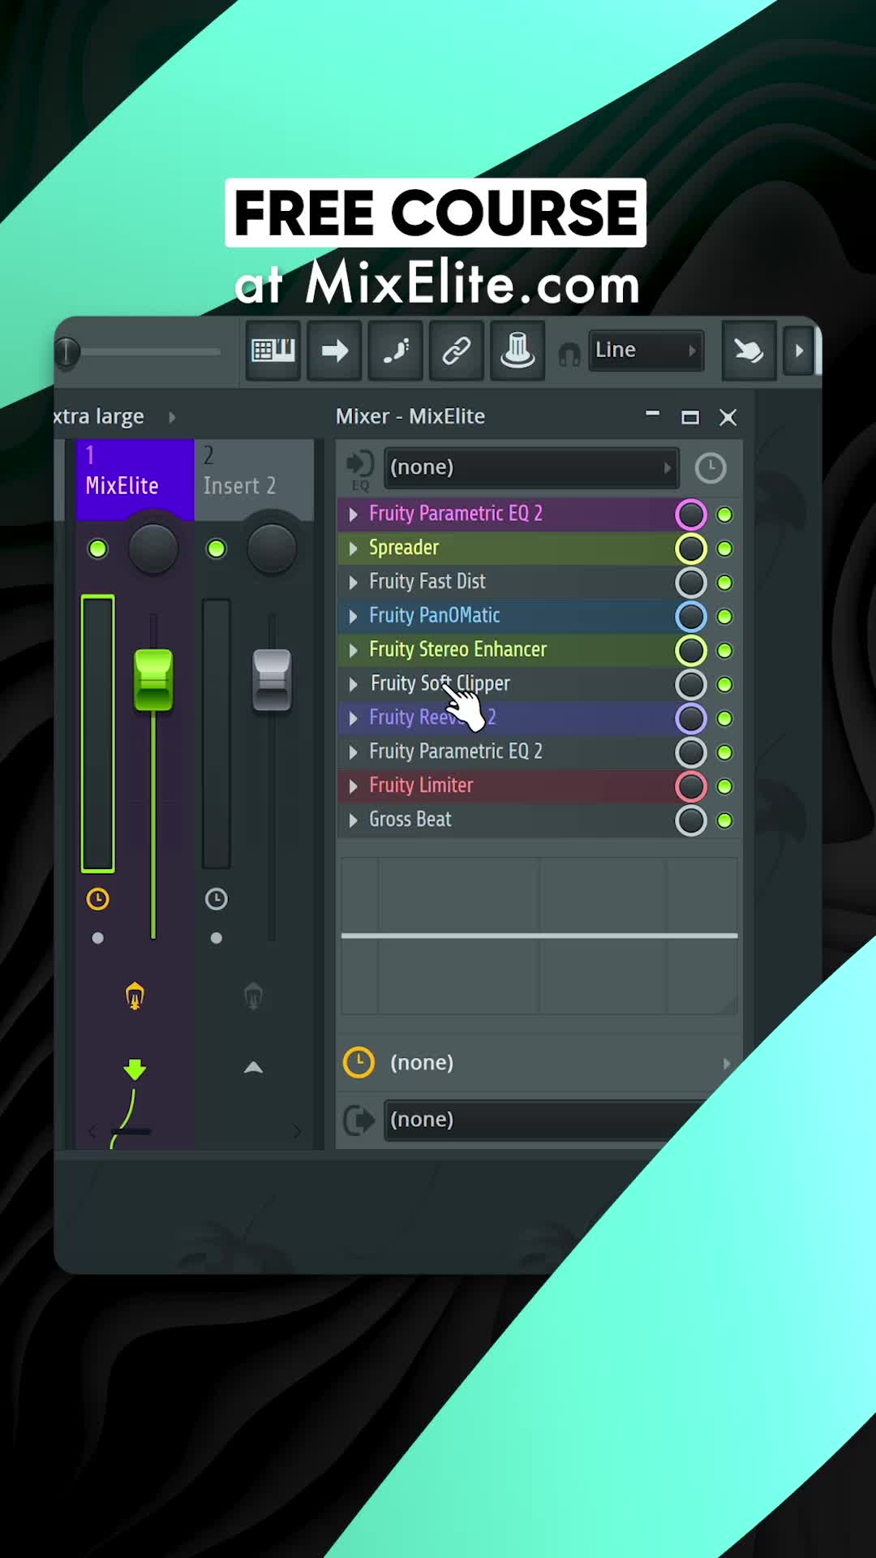Open the input (none) dropdown
Image resolution: width=876 pixels, height=1558 pixels.
(531, 468)
